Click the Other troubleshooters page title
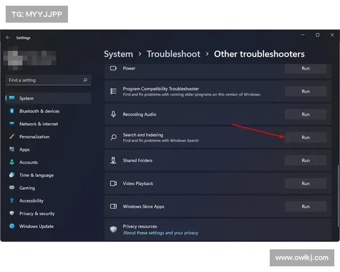The width and height of the screenshot is (340, 272). pyautogui.click(x=259, y=54)
